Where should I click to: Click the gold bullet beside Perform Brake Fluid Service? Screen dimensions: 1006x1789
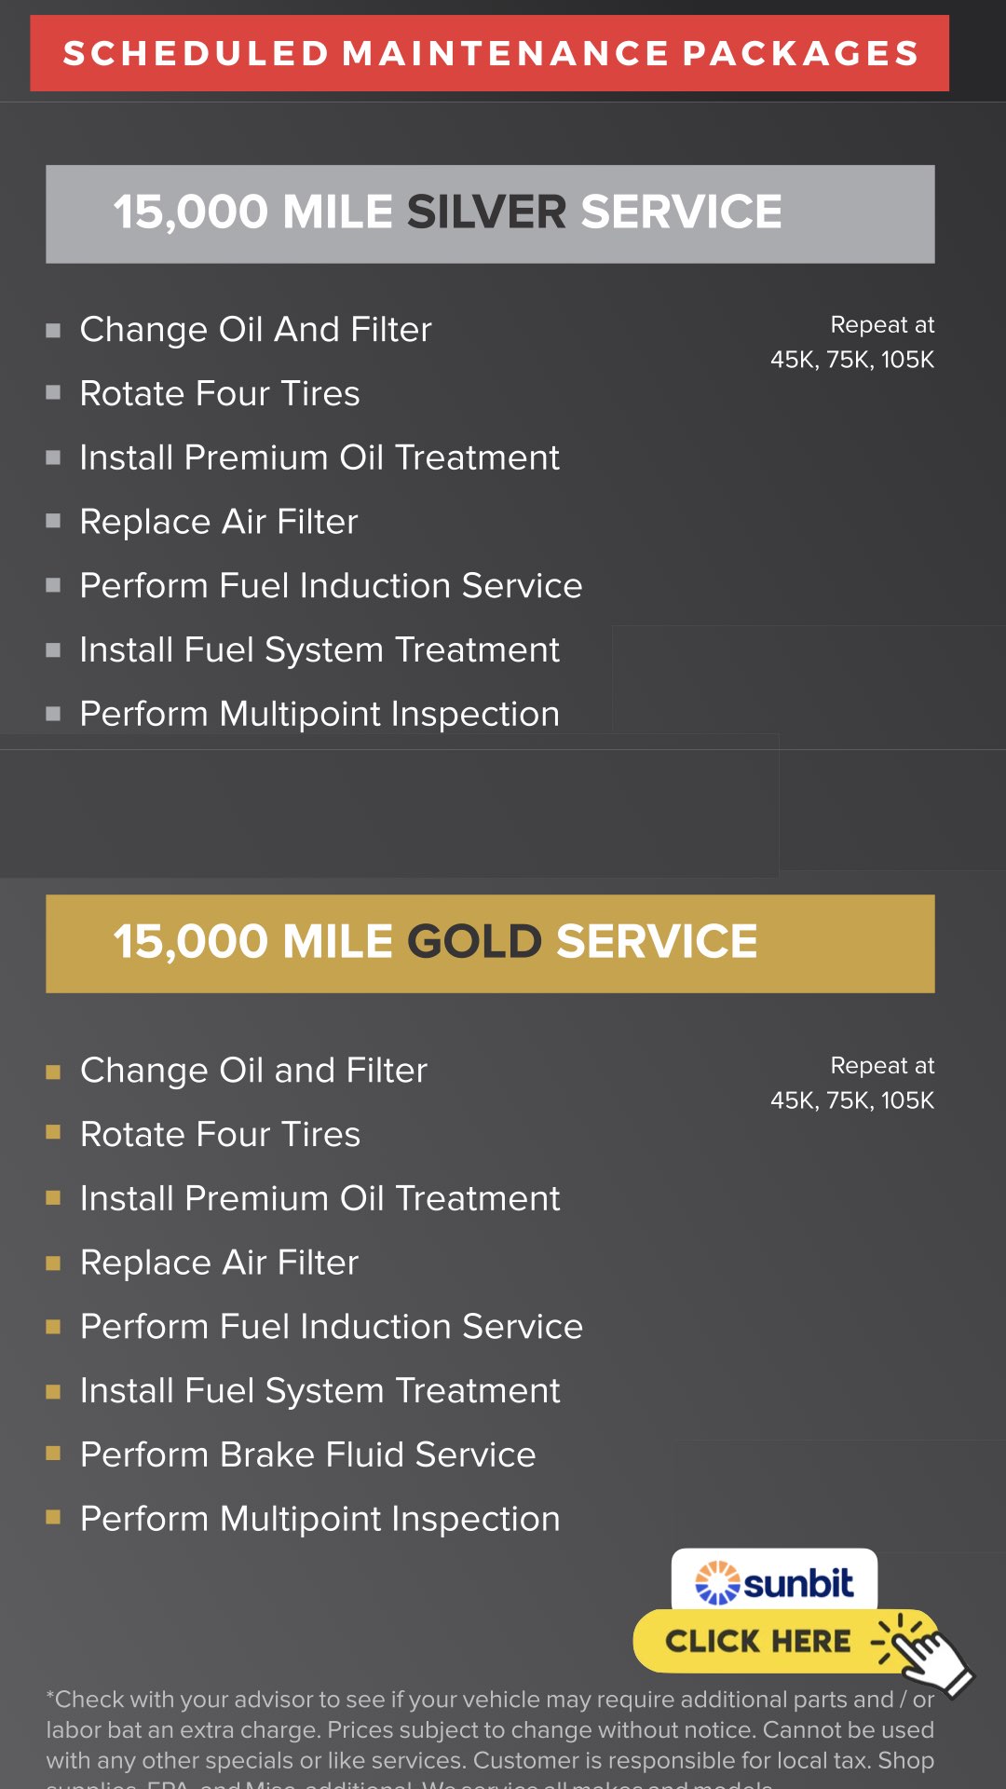(53, 1454)
